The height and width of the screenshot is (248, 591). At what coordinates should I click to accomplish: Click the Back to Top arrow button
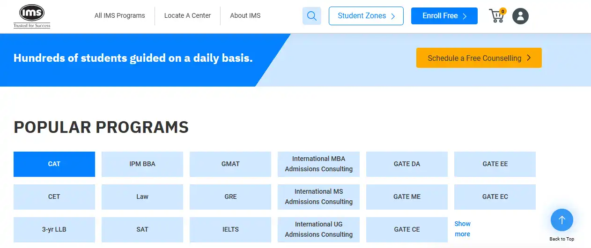(562, 220)
